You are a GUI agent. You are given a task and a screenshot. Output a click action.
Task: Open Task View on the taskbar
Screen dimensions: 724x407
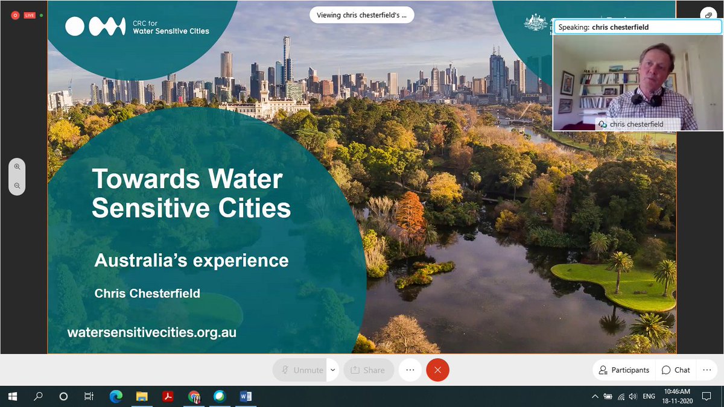tap(89, 396)
